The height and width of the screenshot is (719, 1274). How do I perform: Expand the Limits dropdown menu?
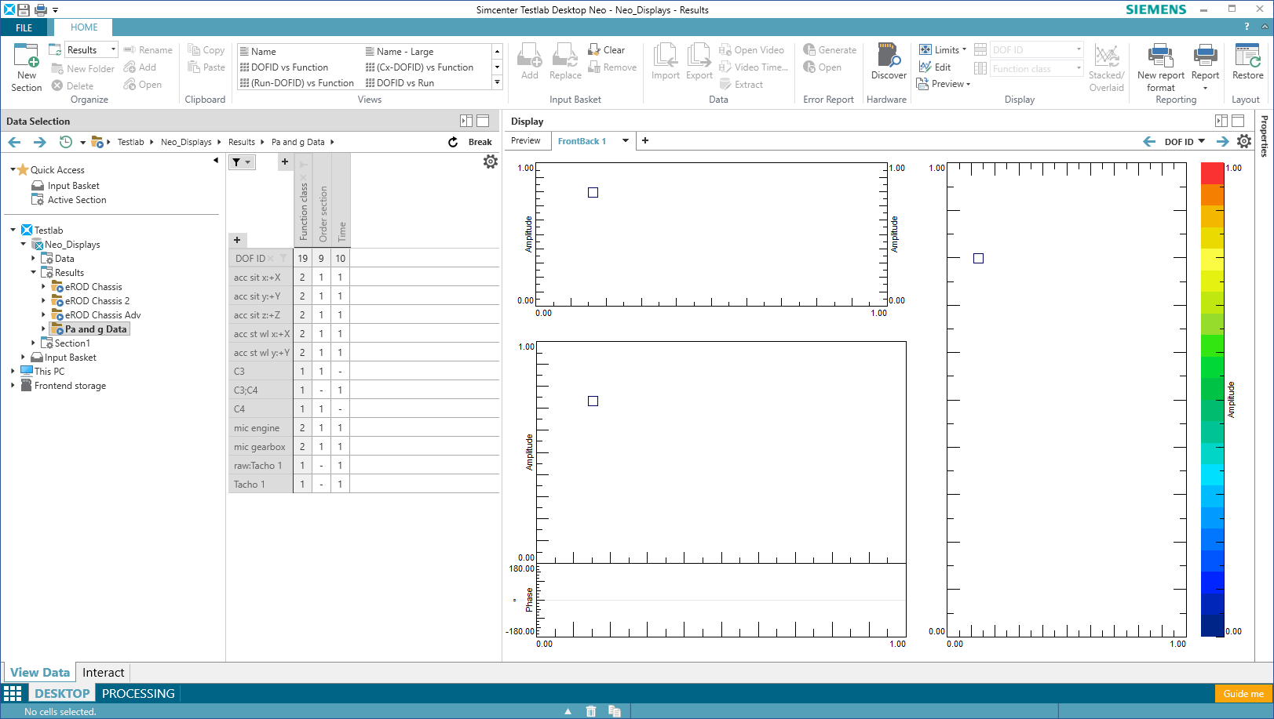pos(963,49)
